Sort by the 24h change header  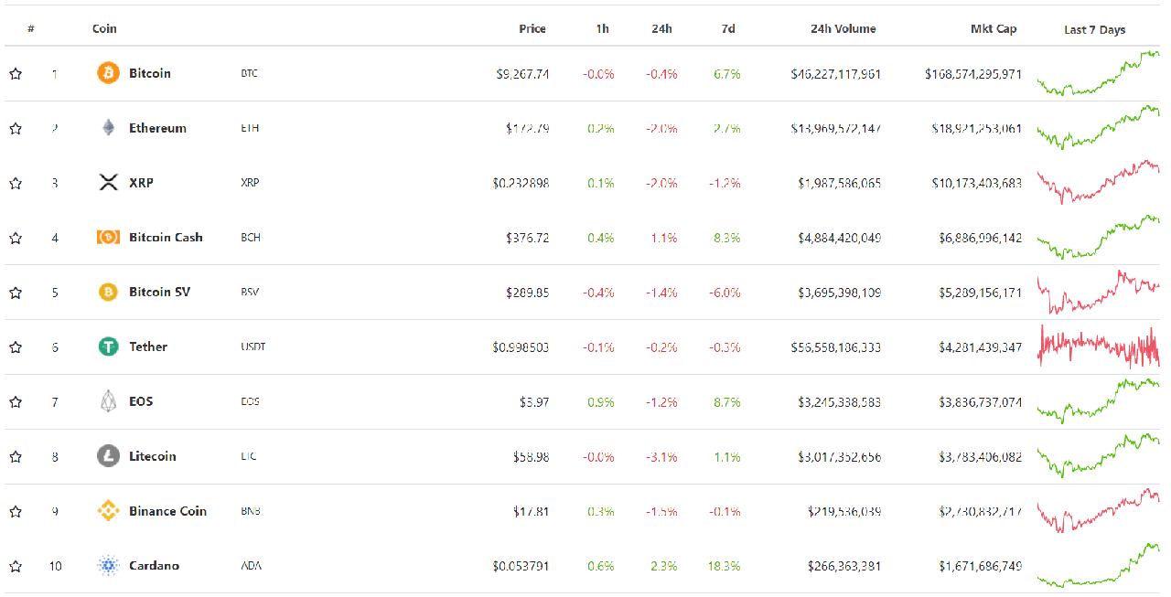[661, 29]
